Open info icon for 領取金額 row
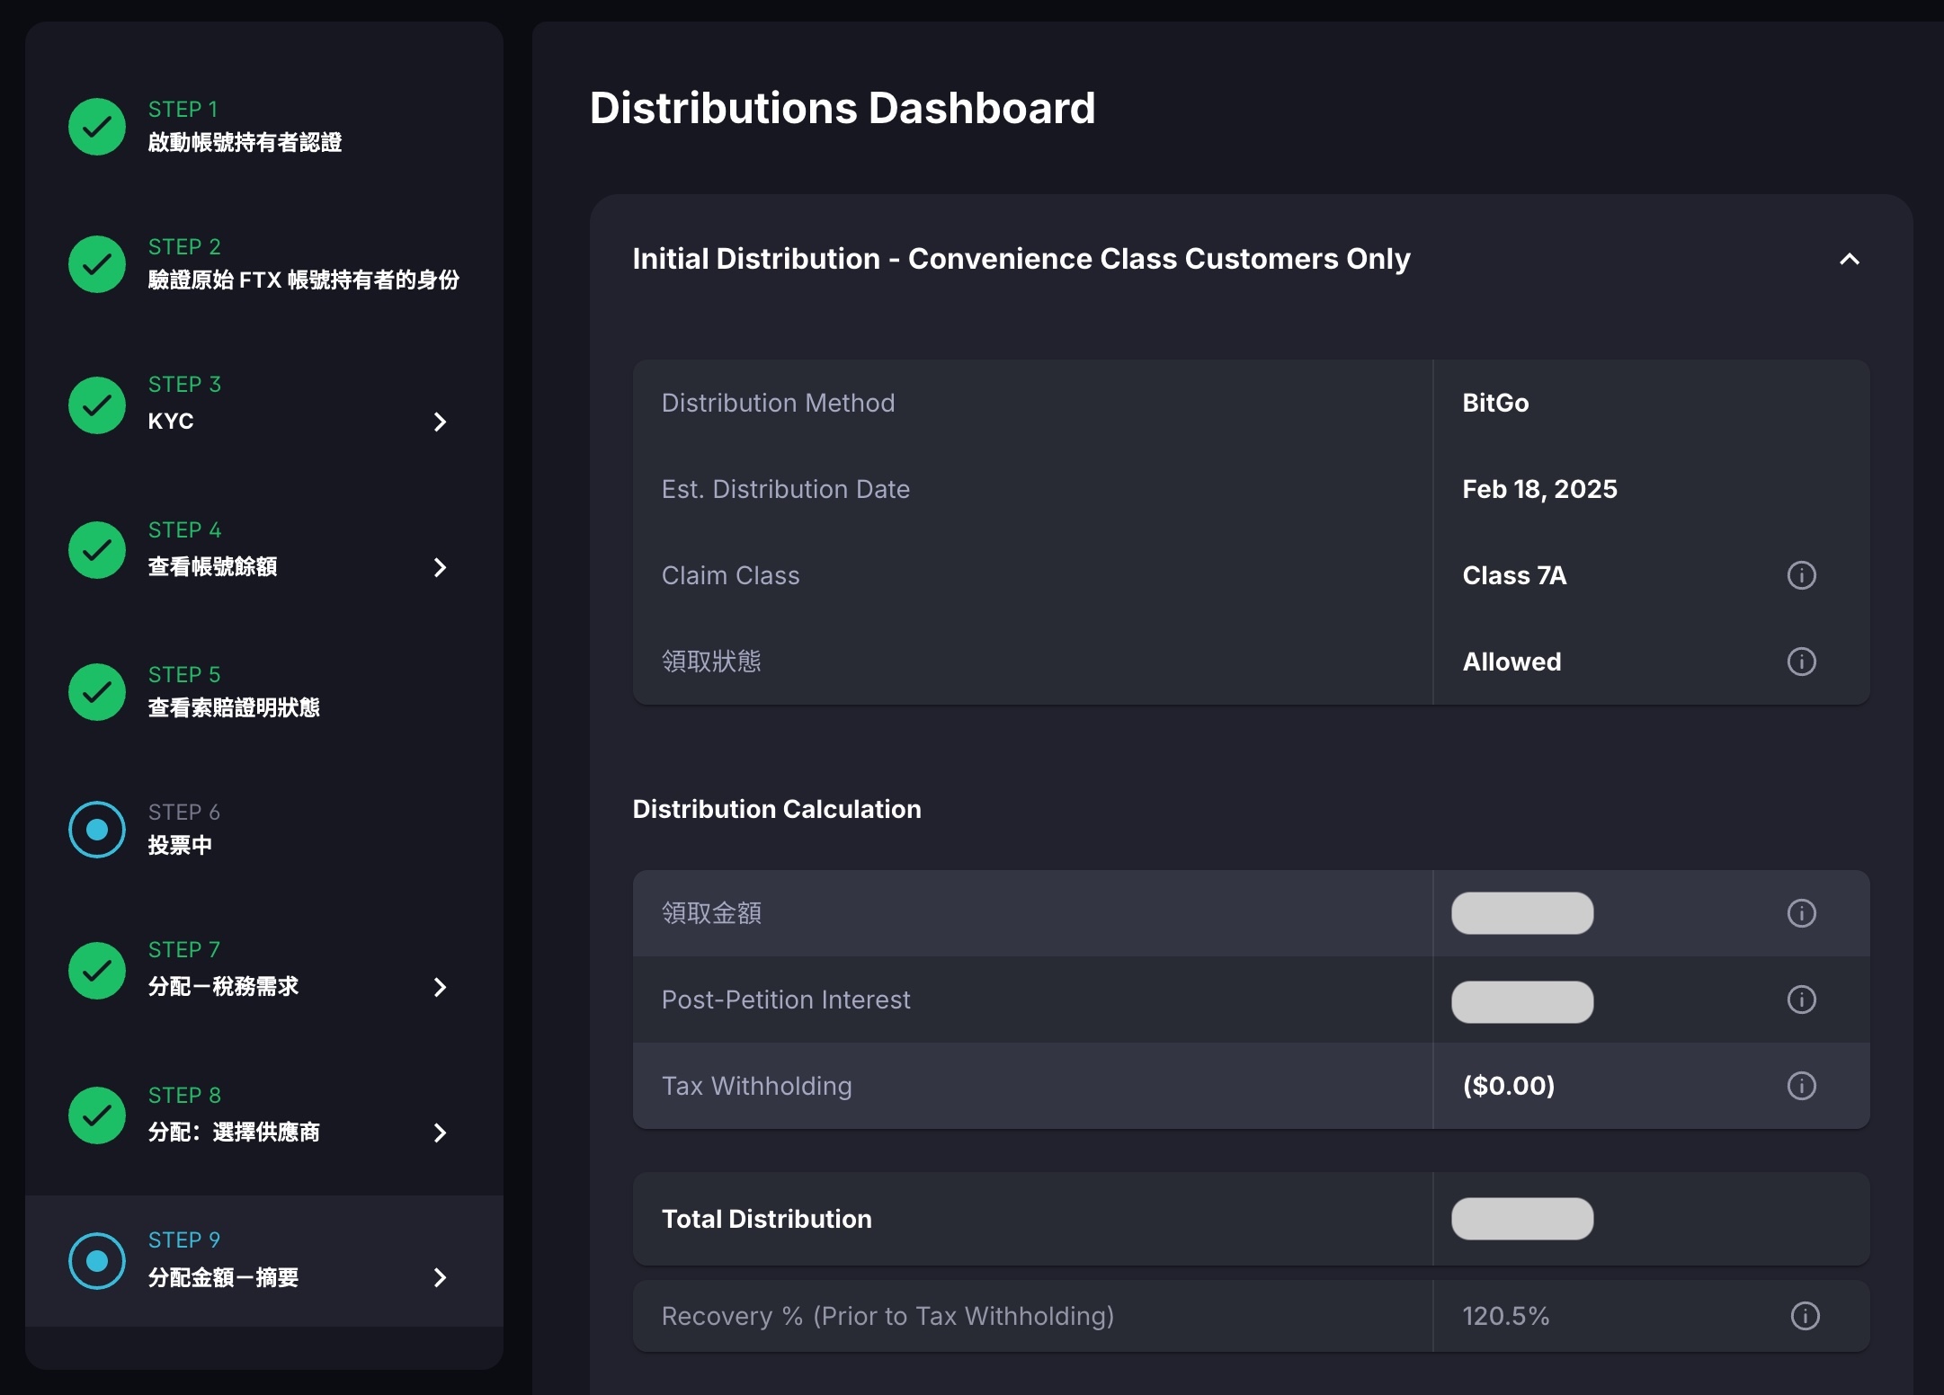The width and height of the screenshot is (1944, 1395). point(1801,913)
